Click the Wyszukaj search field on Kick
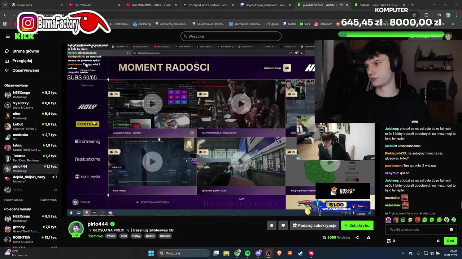The width and height of the screenshot is (462, 259). pos(231,36)
